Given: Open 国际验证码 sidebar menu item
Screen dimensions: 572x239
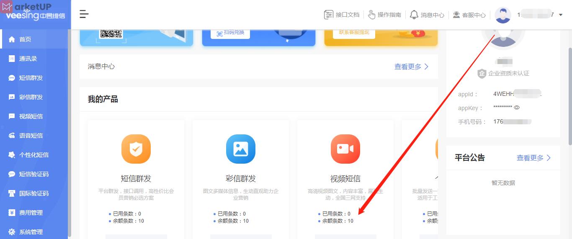Looking at the screenshot, I should (34, 193).
